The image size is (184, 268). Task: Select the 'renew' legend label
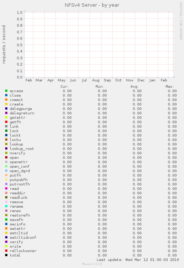[x=15, y=211]
